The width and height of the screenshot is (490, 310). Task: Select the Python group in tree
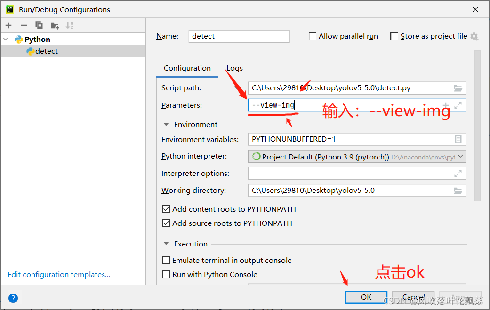73,40
